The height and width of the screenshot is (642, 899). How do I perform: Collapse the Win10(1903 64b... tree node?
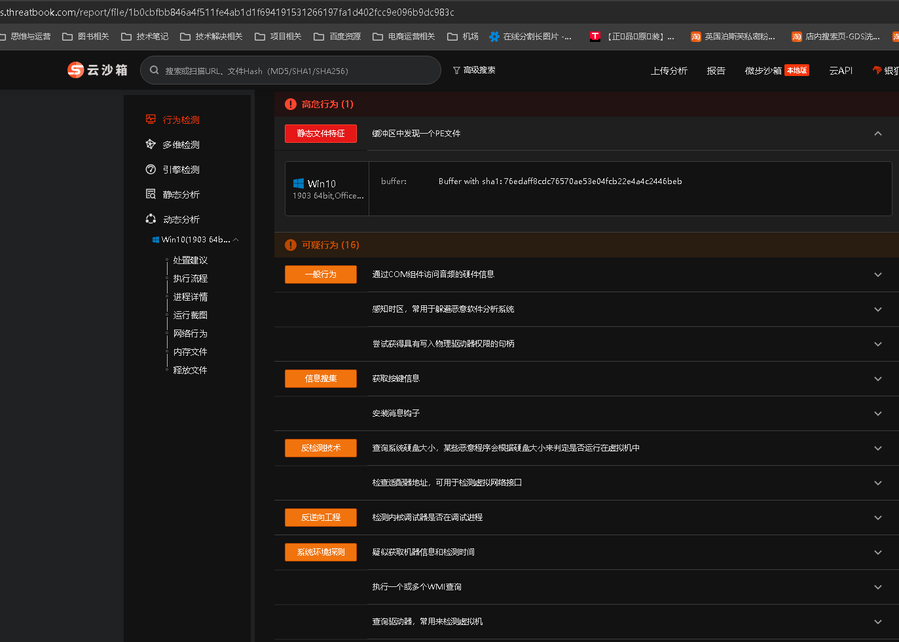236,240
